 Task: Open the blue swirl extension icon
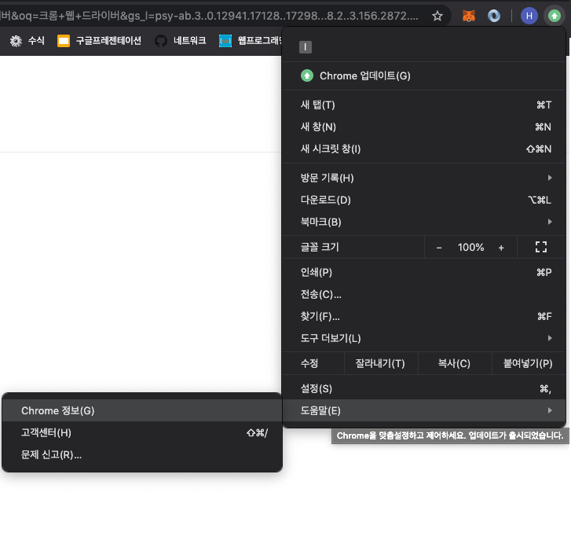(494, 16)
